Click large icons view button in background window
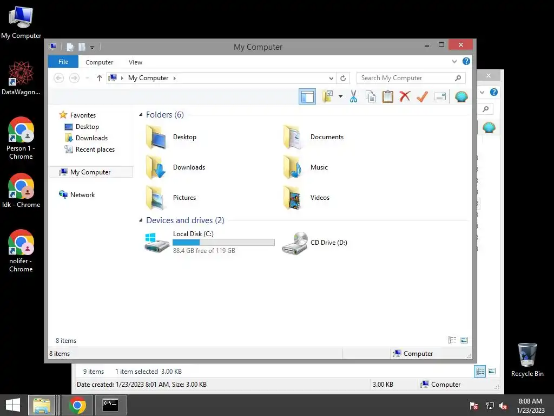554x416 pixels. tap(492, 371)
